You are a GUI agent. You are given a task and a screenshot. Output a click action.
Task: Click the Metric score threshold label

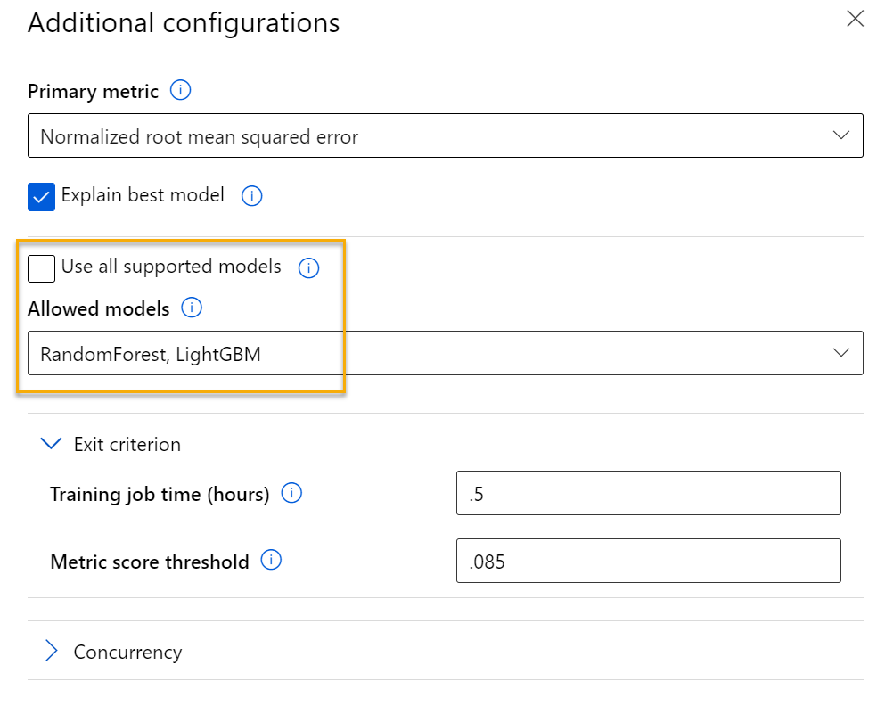point(150,562)
